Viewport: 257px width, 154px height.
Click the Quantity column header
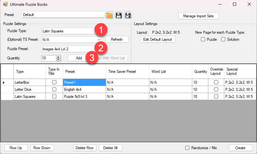(200, 72)
